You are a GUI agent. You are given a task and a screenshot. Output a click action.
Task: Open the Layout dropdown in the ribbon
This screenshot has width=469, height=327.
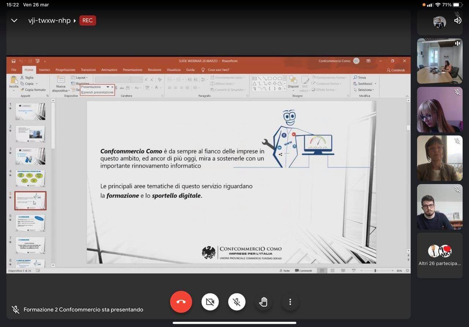coord(81,78)
